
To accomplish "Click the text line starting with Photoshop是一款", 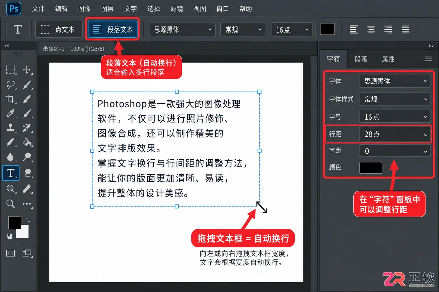I will point(169,104).
